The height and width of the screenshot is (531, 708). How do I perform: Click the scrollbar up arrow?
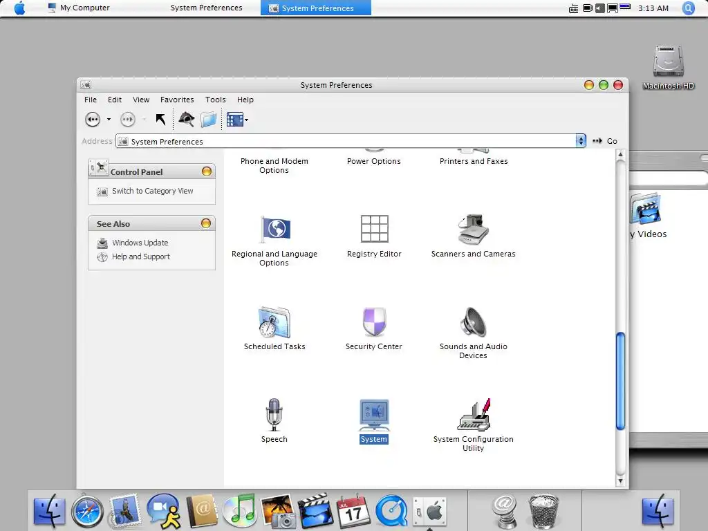(620, 155)
